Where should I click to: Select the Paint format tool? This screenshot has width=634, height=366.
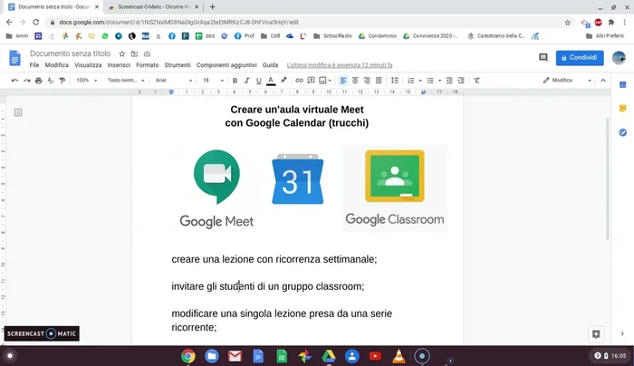[62, 81]
